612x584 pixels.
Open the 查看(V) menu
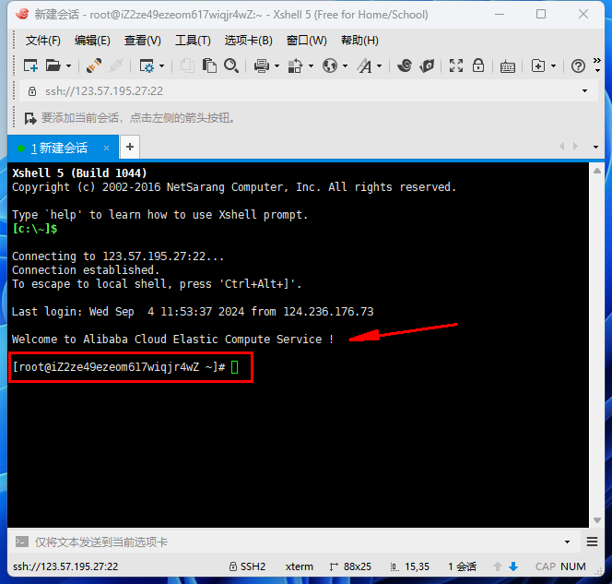(143, 41)
